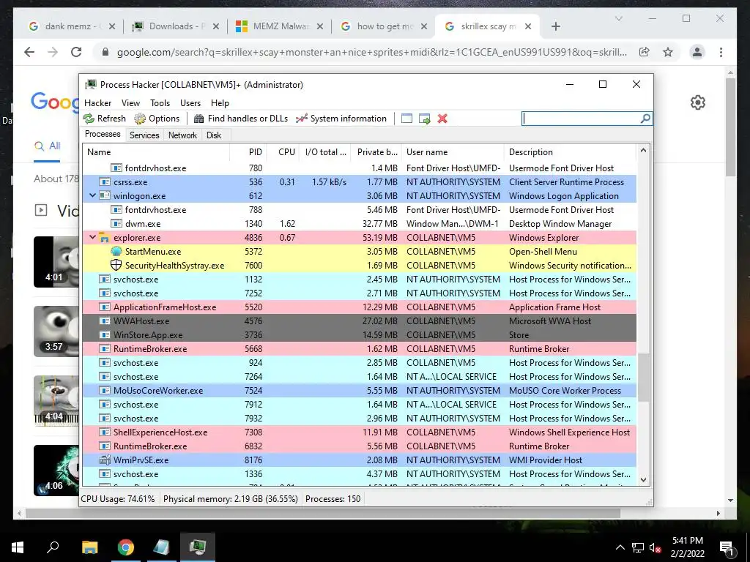750x562 pixels.
Task: Open the Help menu
Action: coord(220,103)
